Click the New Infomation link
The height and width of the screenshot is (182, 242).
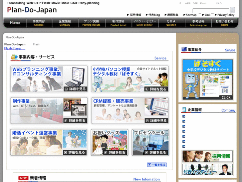click(146, 179)
